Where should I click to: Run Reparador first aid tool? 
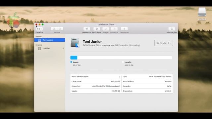tap(87, 29)
